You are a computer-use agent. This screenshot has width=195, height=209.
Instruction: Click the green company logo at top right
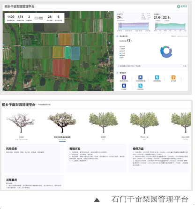(182, 7)
